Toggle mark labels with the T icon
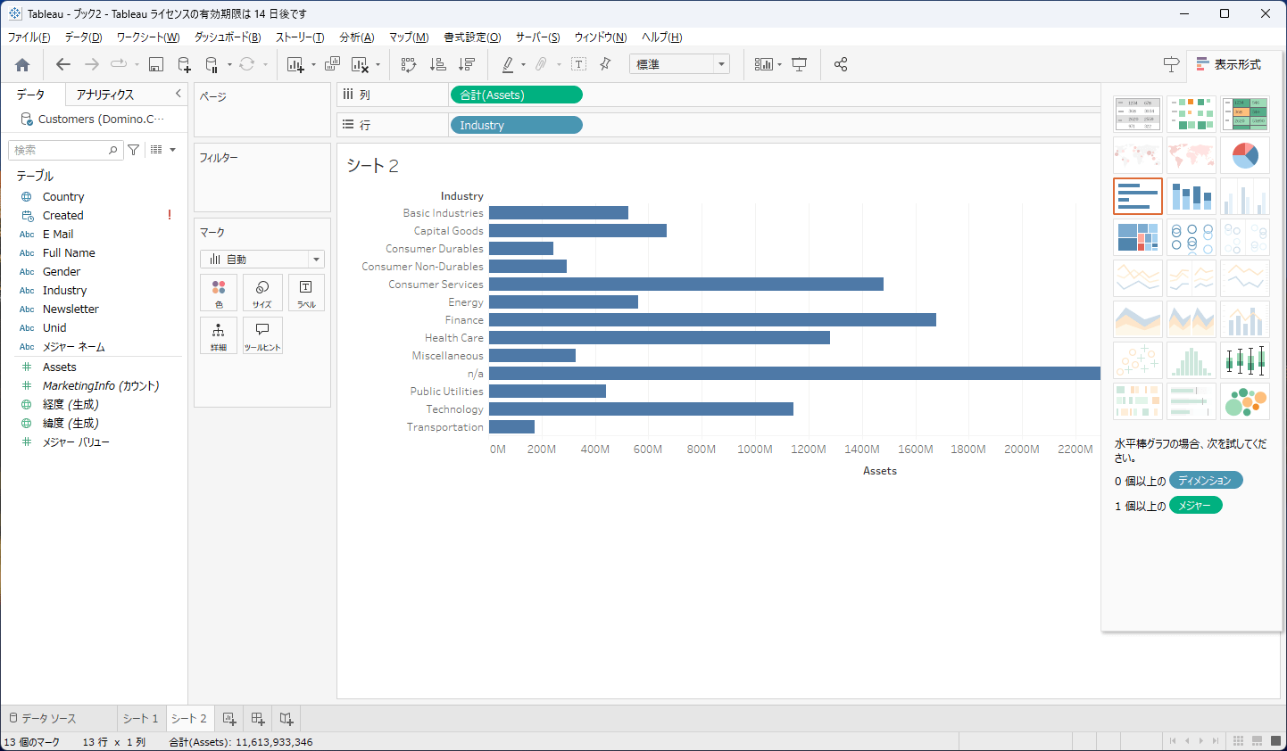Image resolution: width=1287 pixels, height=751 pixels. click(578, 64)
